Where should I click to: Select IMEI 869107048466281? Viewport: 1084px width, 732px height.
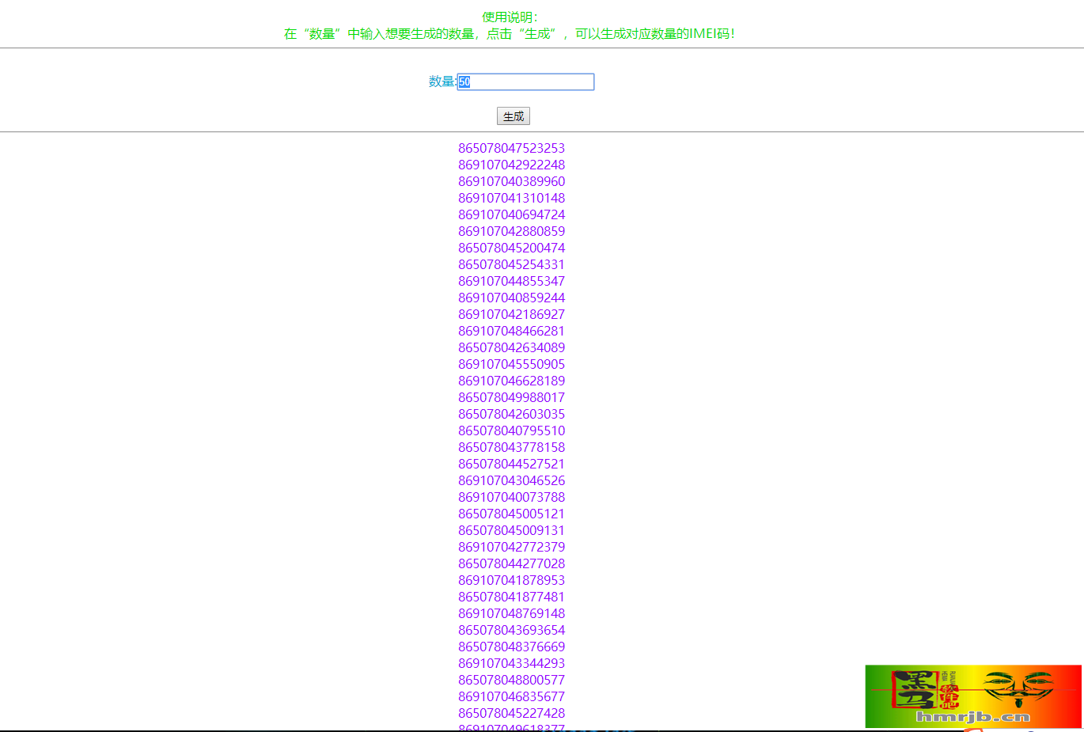click(x=512, y=331)
